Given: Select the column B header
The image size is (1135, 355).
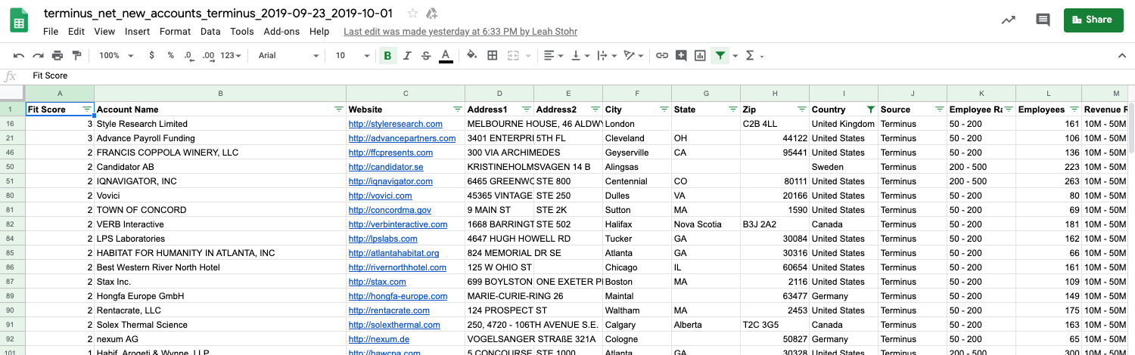Looking at the screenshot, I should point(220,94).
